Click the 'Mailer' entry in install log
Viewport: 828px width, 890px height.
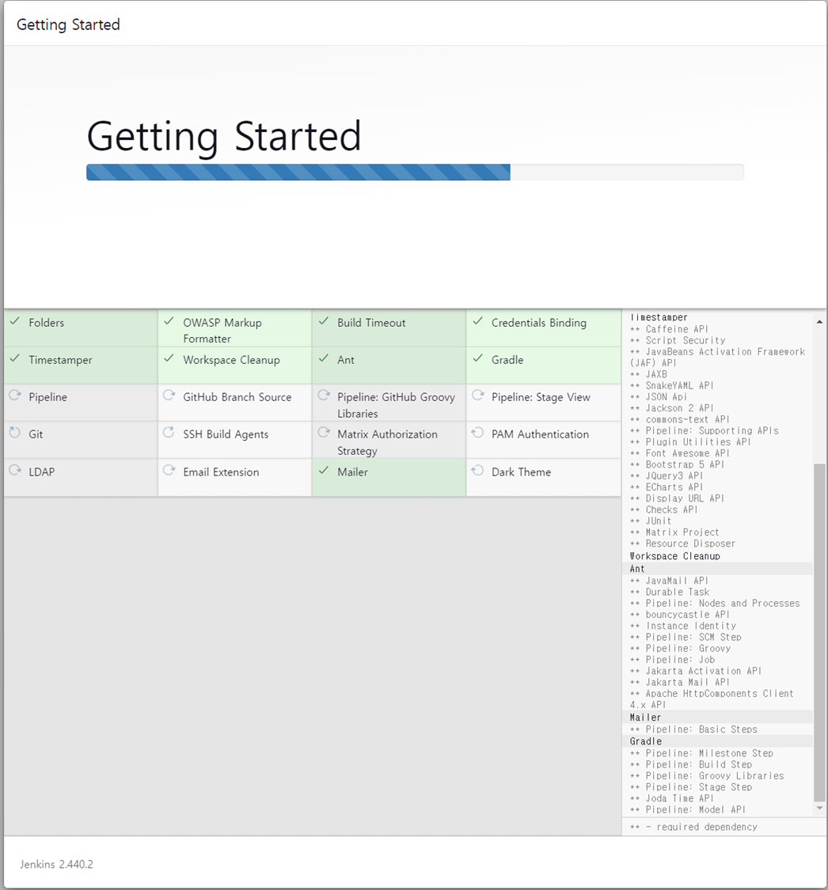[645, 718]
